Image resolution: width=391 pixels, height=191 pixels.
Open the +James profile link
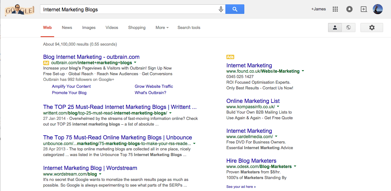tap(319, 9)
